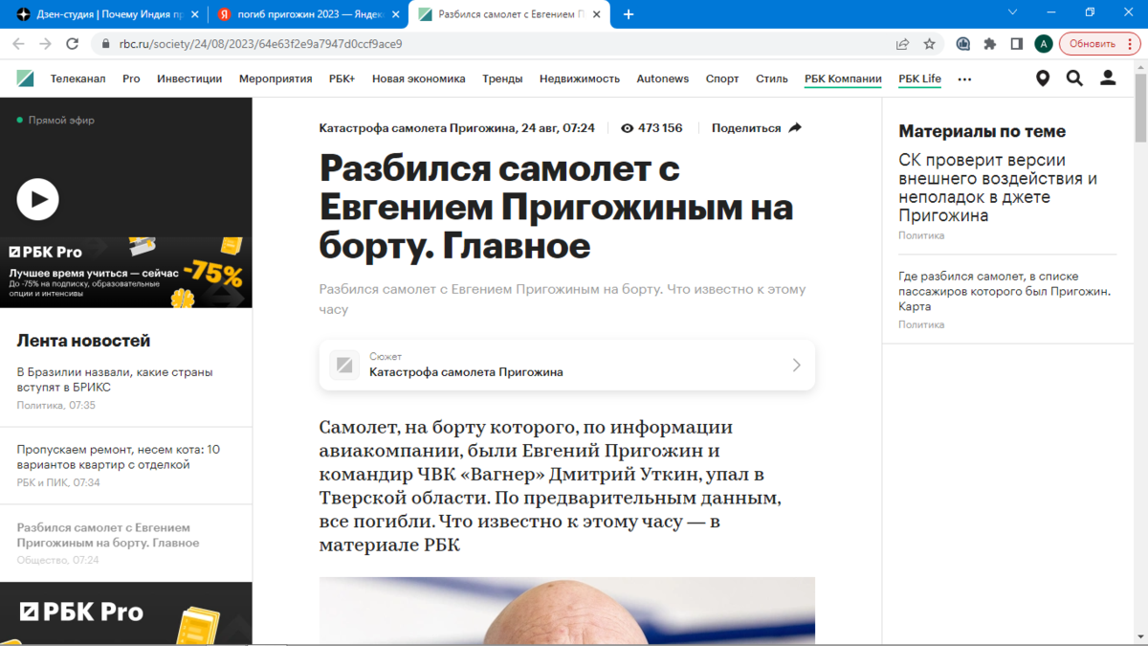Open Недвижимость section
1148x646 pixels.
pyautogui.click(x=580, y=78)
